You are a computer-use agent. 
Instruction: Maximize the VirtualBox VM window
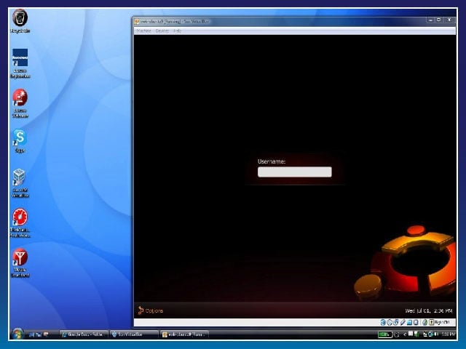(x=438, y=20)
